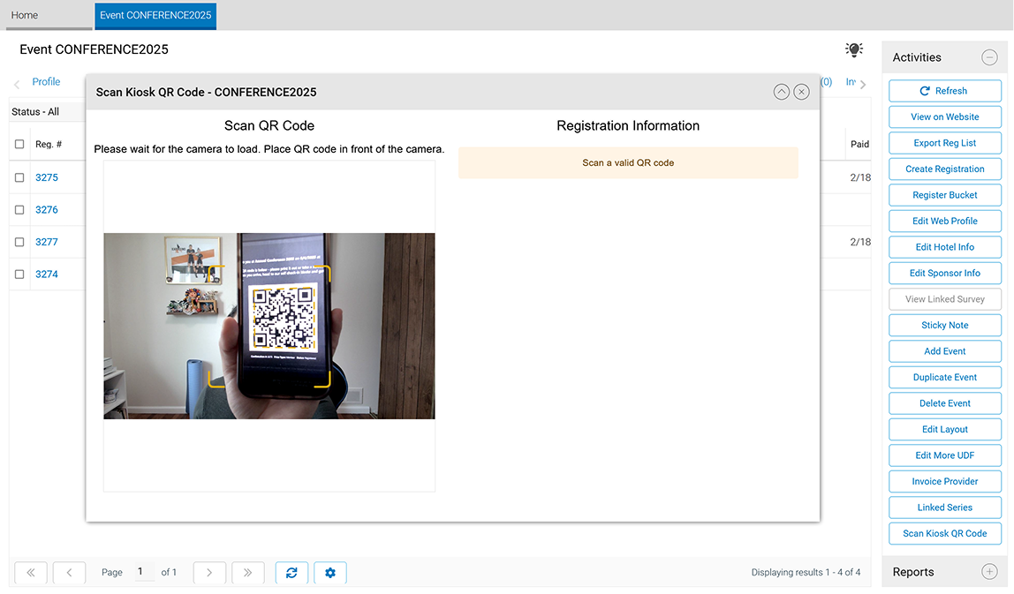
Task: Open the Status - All filter
Action: click(35, 112)
